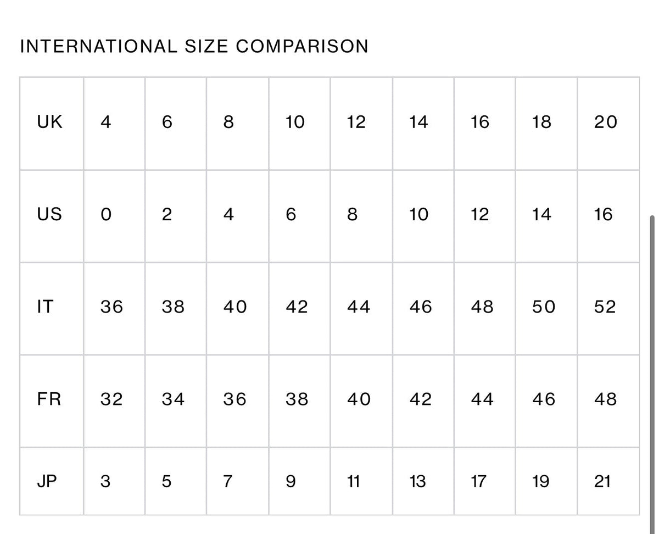
Task: Select IT size 50 cell
Action: (x=546, y=309)
